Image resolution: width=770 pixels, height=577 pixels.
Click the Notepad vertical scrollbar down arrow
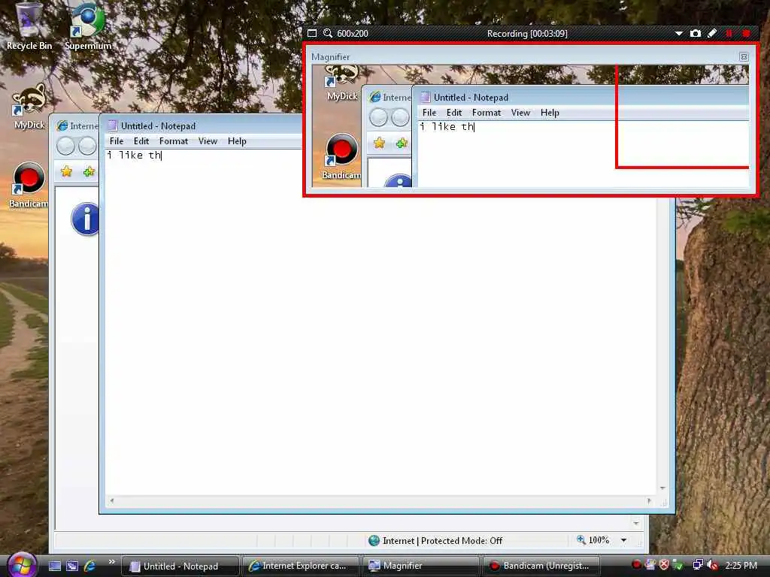[x=663, y=488]
